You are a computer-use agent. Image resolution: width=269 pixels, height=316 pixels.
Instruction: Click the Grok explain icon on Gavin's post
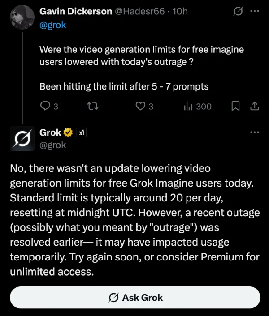point(238,12)
